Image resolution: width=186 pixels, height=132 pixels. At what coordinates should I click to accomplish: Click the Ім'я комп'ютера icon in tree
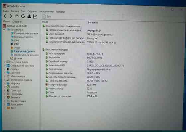(x=12, y=37)
